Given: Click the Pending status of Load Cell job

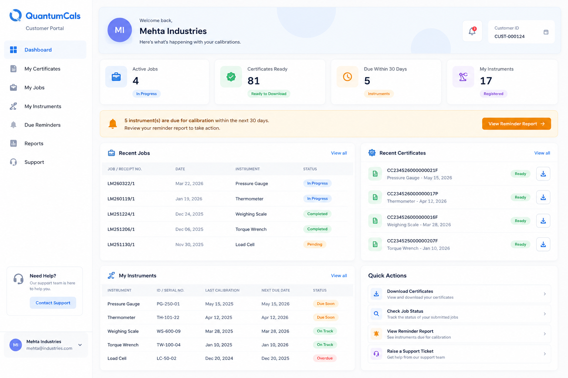Looking at the screenshot, I should click(315, 244).
